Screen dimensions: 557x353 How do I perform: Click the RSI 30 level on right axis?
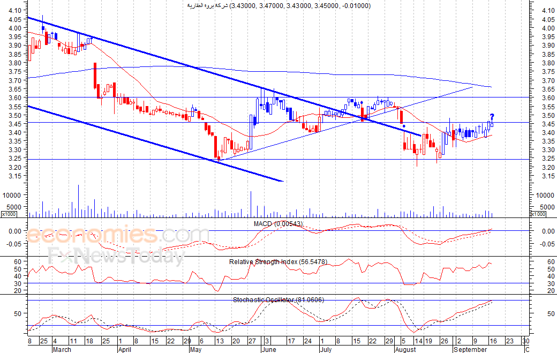click(x=551, y=283)
